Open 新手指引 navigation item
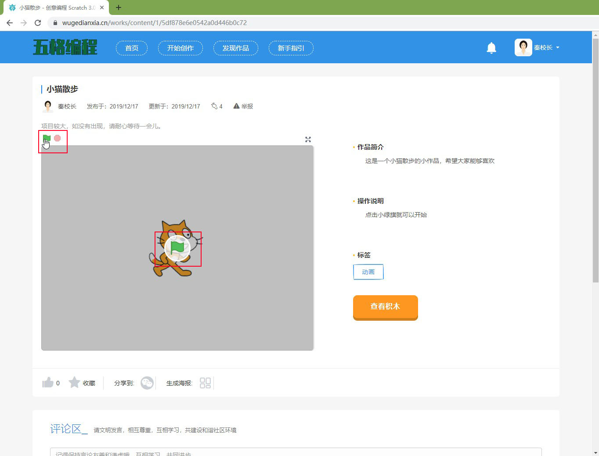The height and width of the screenshot is (456, 599). (x=291, y=48)
